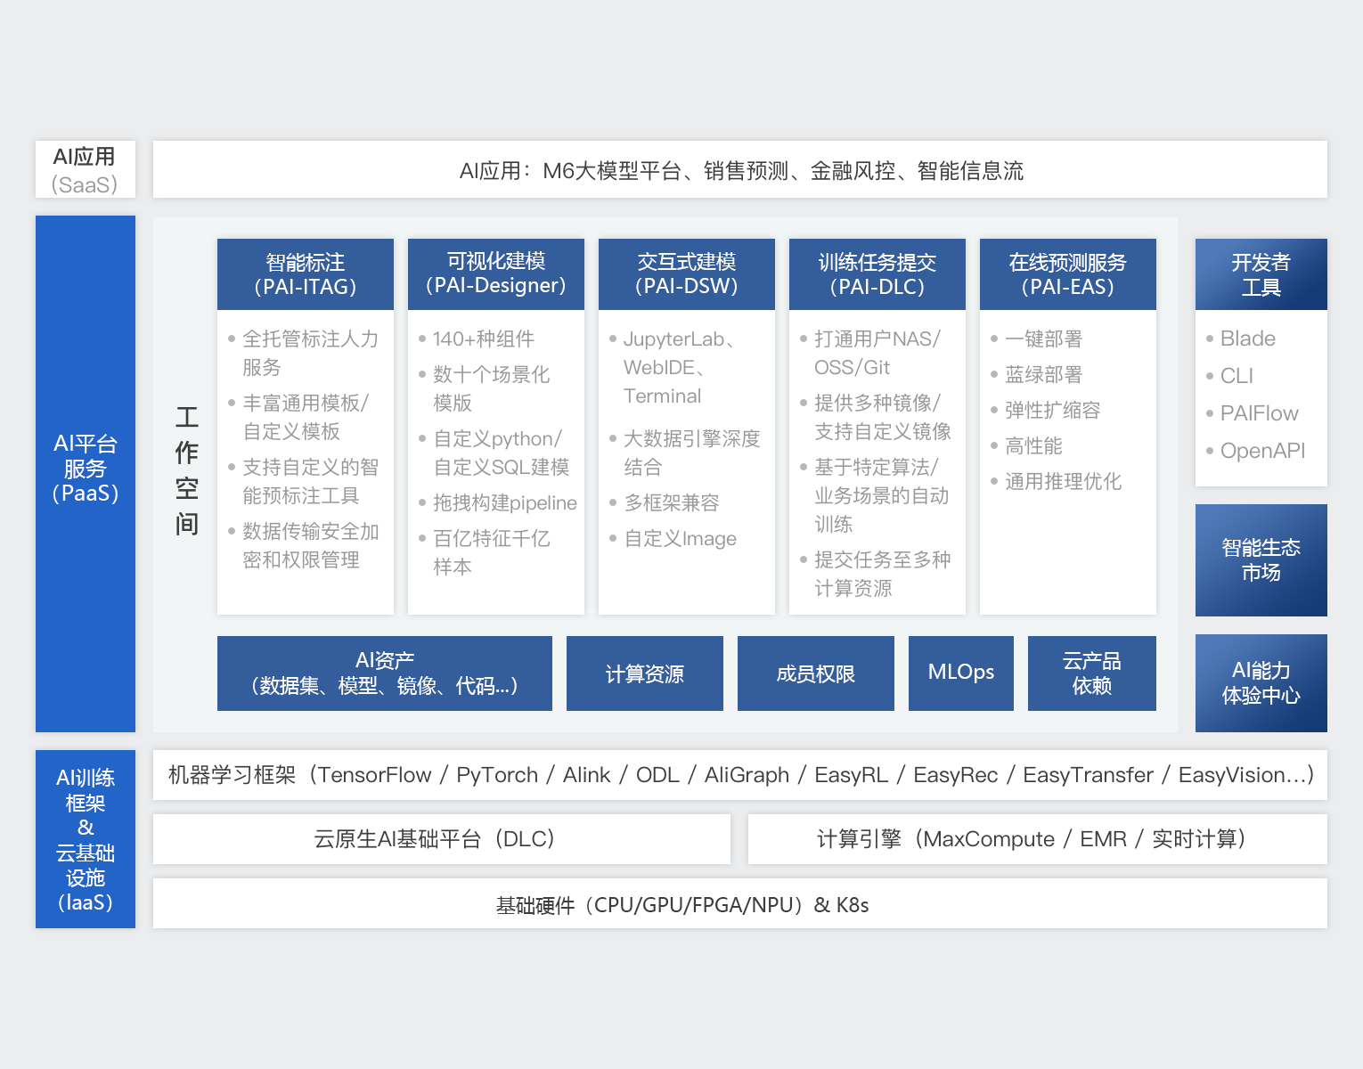1363x1069 pixels.
Task: Select 通用推理优化 bullet
Action: 1056,481
